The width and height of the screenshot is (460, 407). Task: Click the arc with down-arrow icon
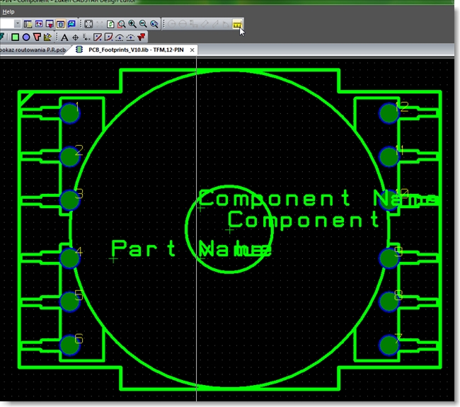(x=120, y=38)
